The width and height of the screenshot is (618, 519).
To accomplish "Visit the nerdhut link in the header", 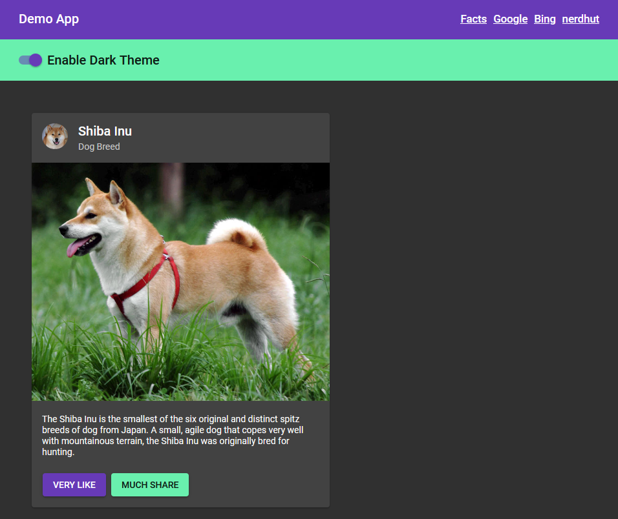I will (x=580, y=19).
